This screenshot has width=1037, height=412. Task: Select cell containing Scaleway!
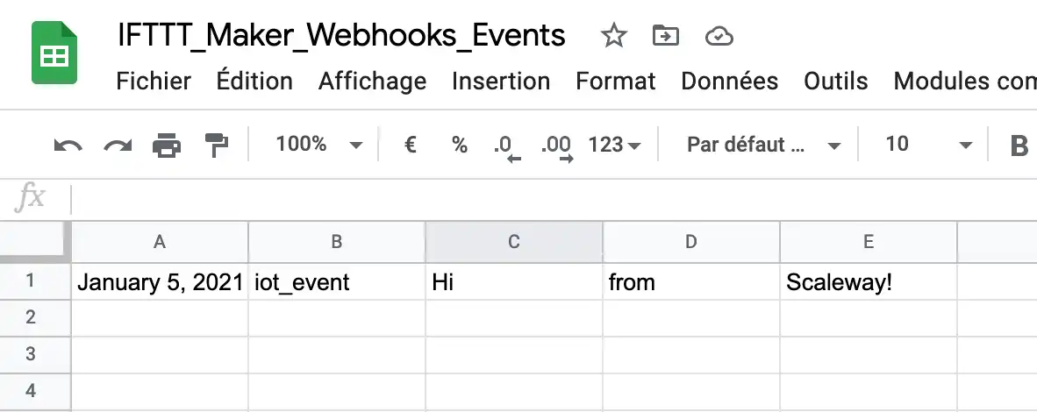coord(869,282)
